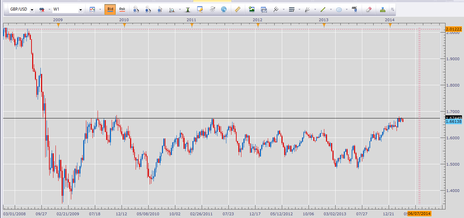
Task: Click the zoom in magnifier icon
Action: [x=136, y=10]
